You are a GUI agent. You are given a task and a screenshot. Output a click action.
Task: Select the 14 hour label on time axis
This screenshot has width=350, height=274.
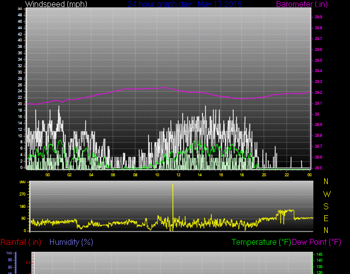pyautogui.click(x=200, y=175)
